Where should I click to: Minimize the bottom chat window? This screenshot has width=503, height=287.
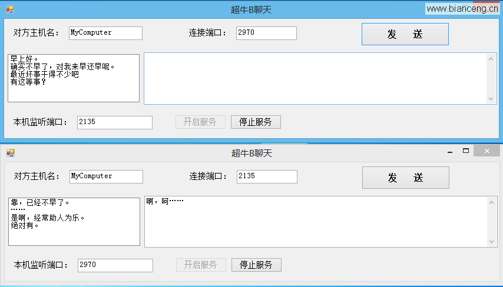click(450, 151)
